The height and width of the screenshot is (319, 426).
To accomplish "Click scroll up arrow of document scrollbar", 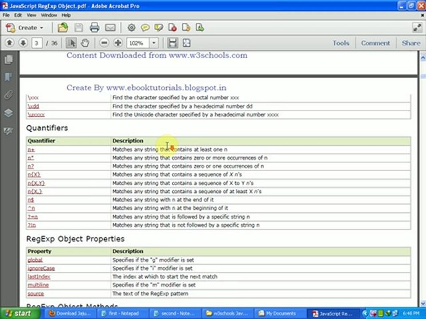I will point(423,58).
